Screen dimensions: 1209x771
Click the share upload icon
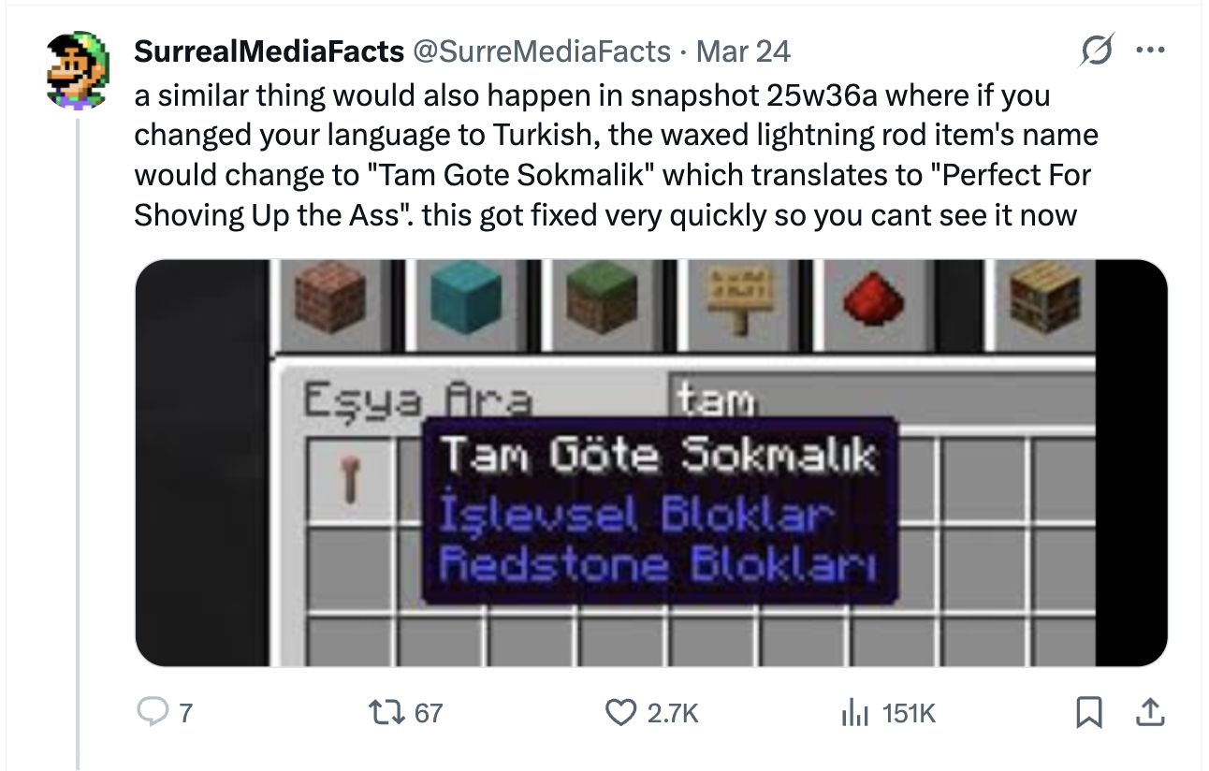[1148, 714]
